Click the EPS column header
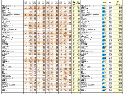 (x=110, y=3)
